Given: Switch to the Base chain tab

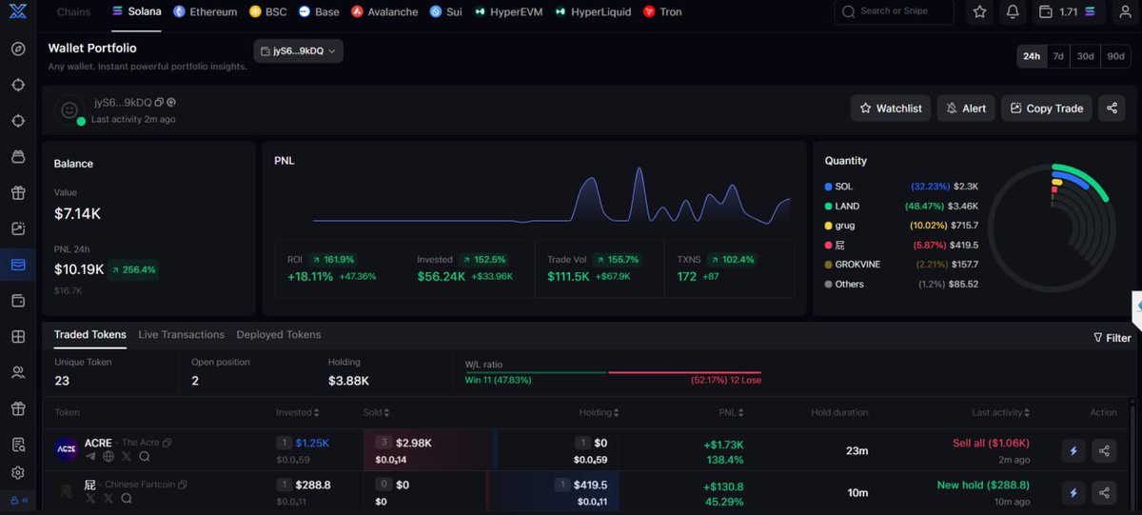Looking at the screenshot, I should pyautogui.click(x=318, y=12).
